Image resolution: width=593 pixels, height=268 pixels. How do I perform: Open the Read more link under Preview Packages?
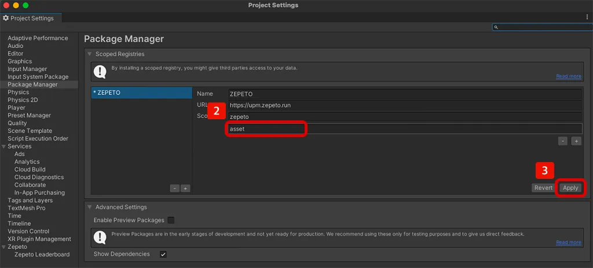[x=569, y=243]
